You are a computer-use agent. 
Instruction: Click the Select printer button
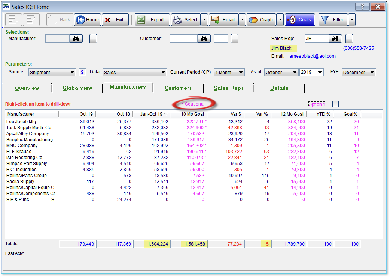coord(186,19)
